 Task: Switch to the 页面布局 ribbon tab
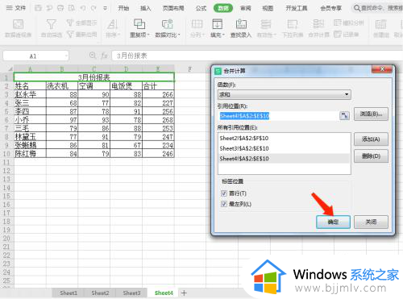173,8
